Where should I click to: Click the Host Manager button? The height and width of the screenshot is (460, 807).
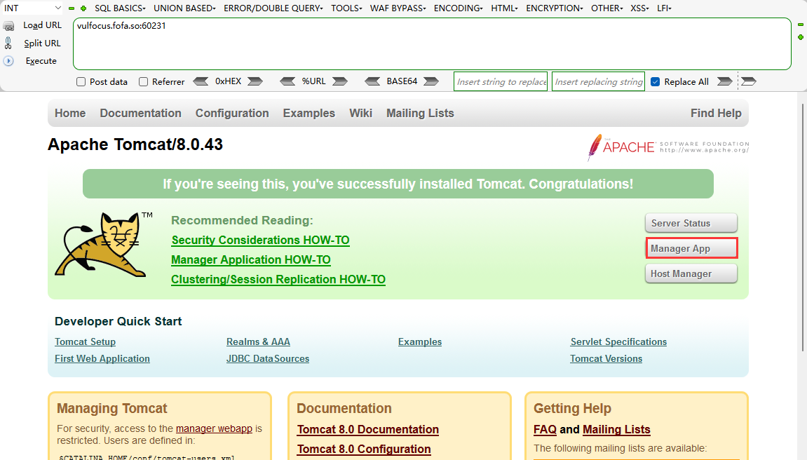pyautogui.click(x=691, y=273)
